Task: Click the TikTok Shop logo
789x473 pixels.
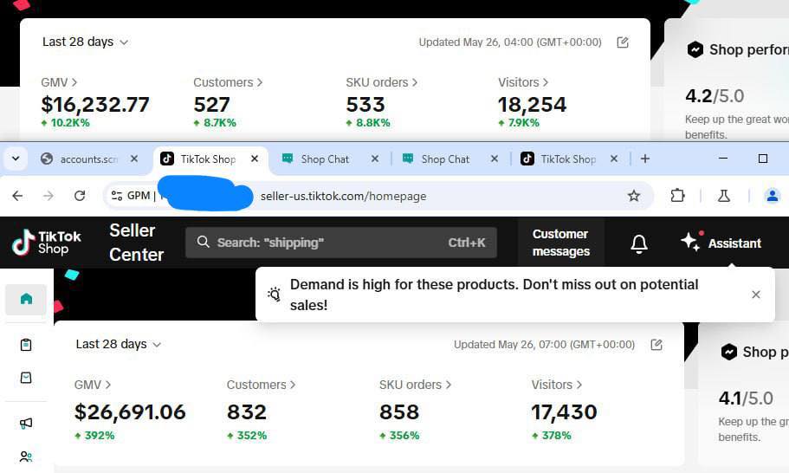Action: 46,243
